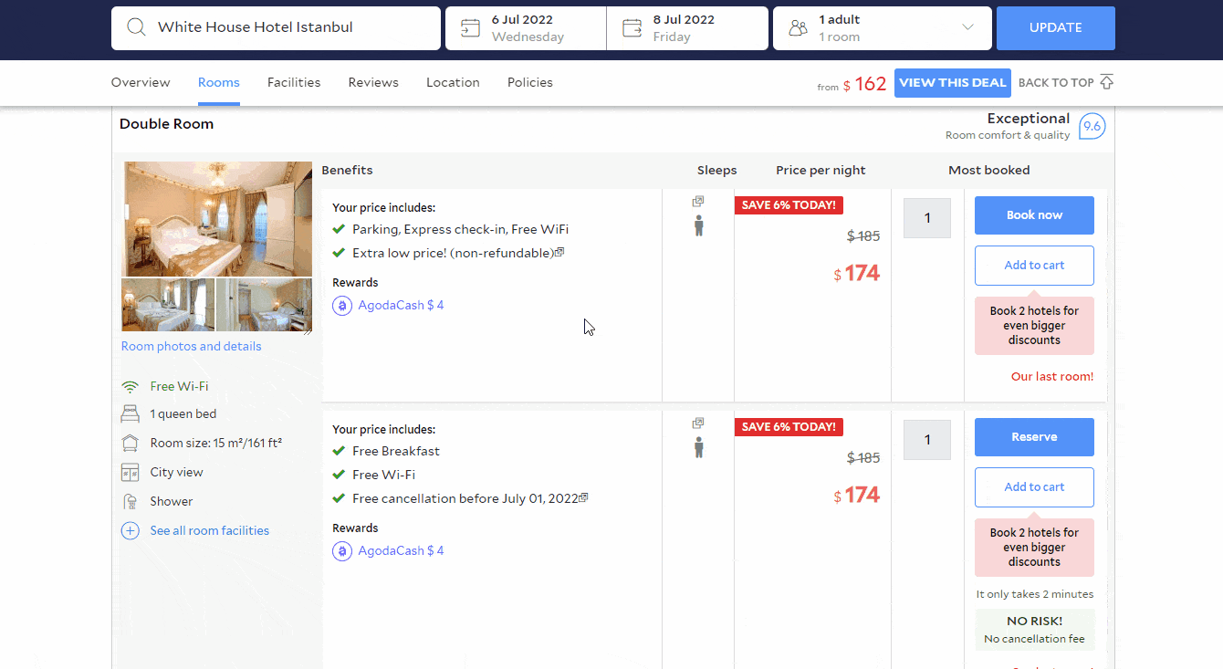This screenshot has height=669, width=1223.
Task: Click the check-out calendar icon
Action: [632, 28]
